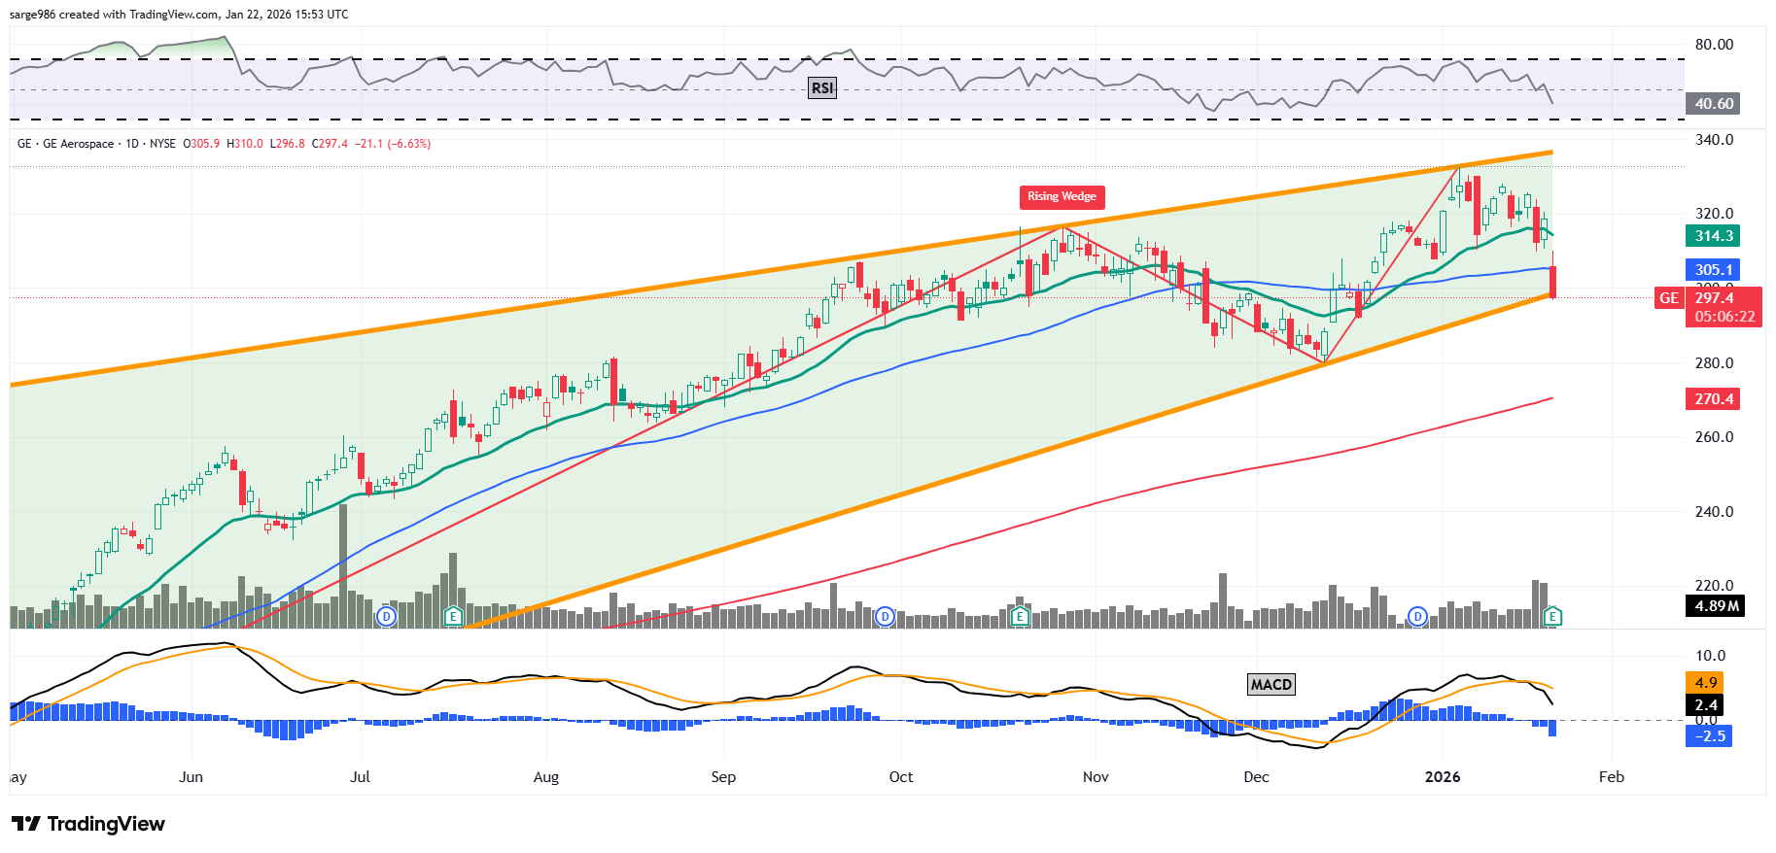Click the dividend marker near July
The width and height of the screenshot is (1776, 853).
click(387, 616)
